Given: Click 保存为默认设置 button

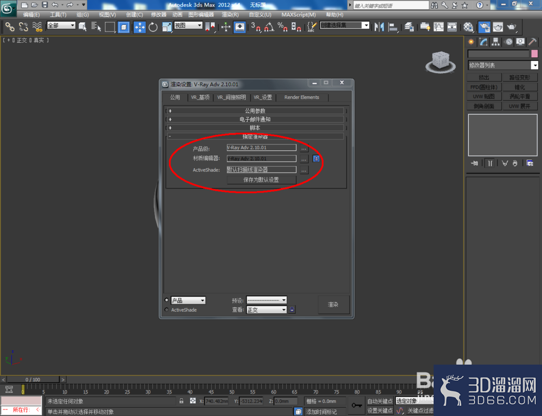Looking at the screenshot, I should pos(261,180).
